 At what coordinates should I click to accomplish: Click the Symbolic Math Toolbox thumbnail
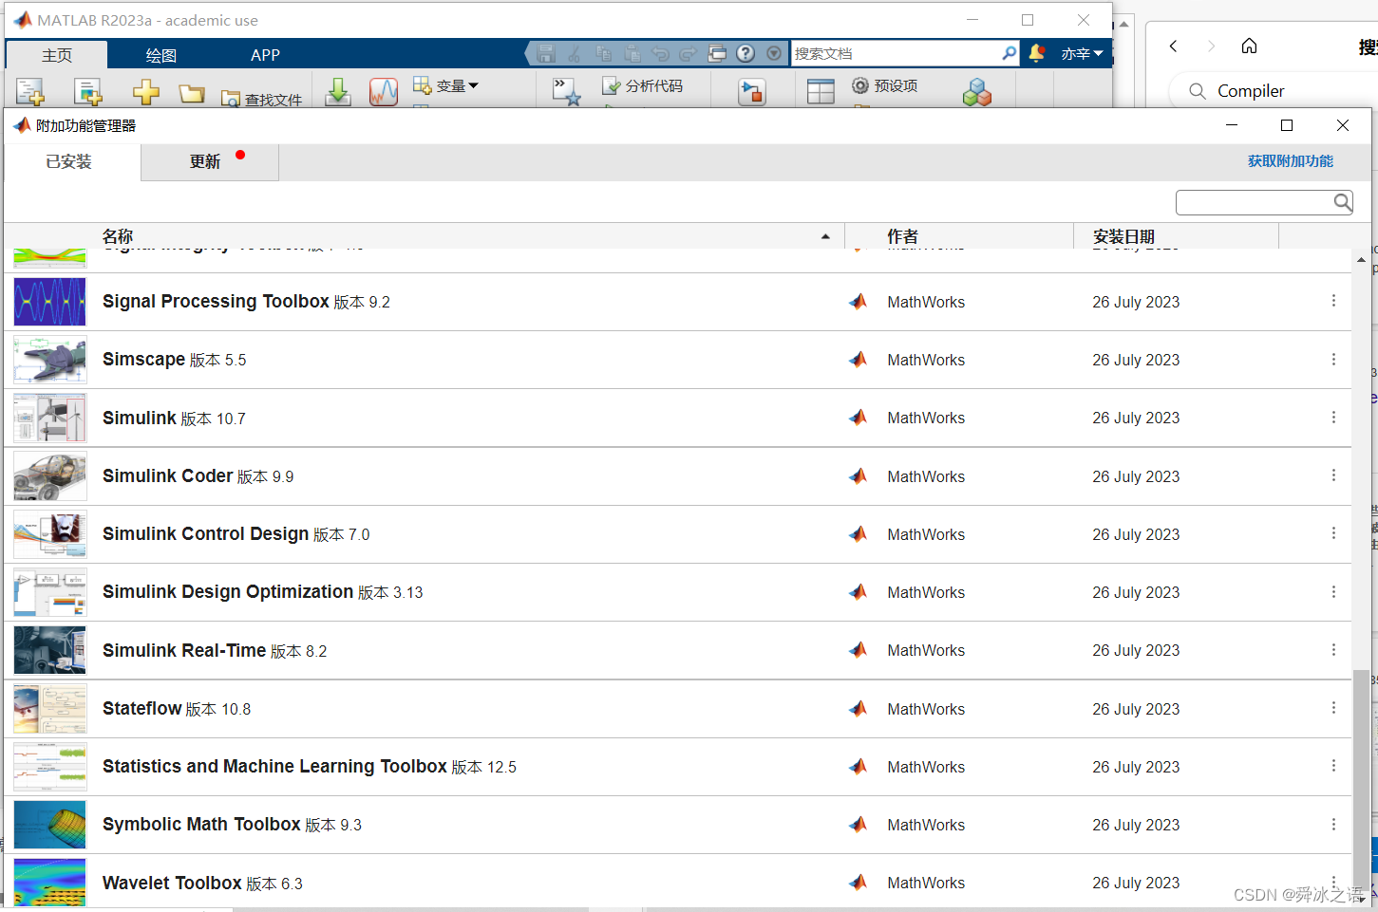pyautogui.click(x=50, y=825)
